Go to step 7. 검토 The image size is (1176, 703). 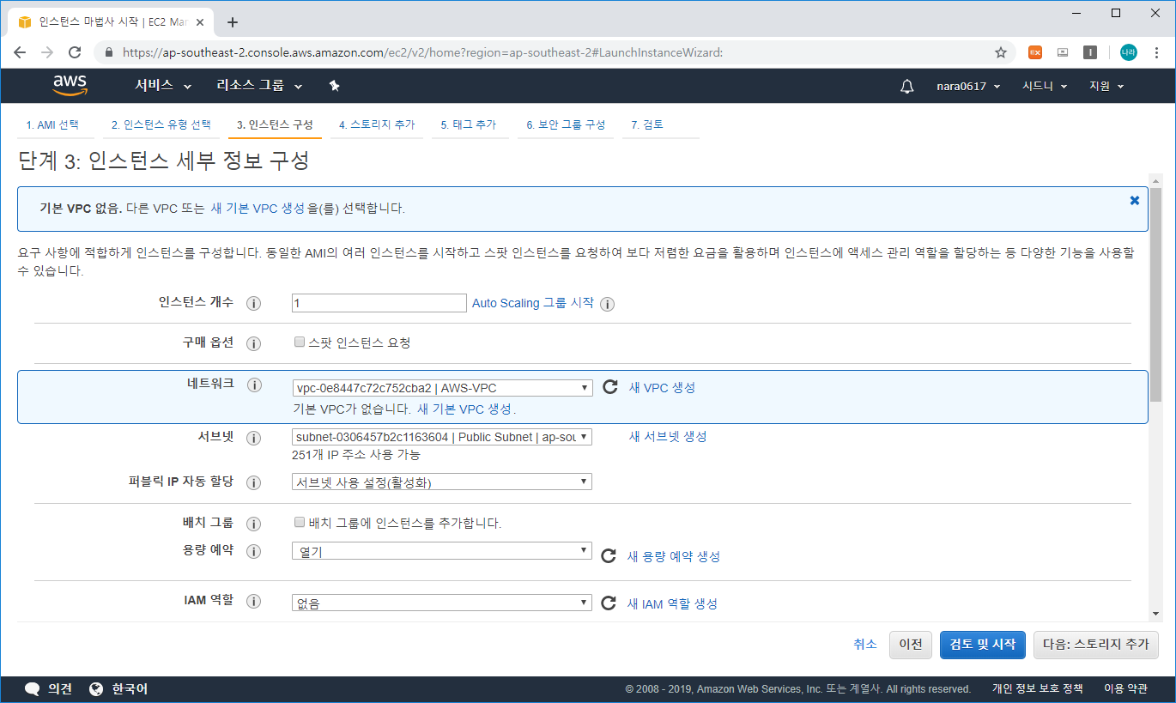(x=647, y=125)
